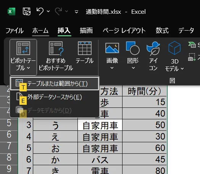Select the cell with value 45
Viewport: 200px width, 174px height.
[x=145, y=159]
